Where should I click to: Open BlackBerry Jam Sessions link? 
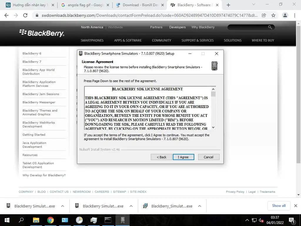tap(41, 94)
